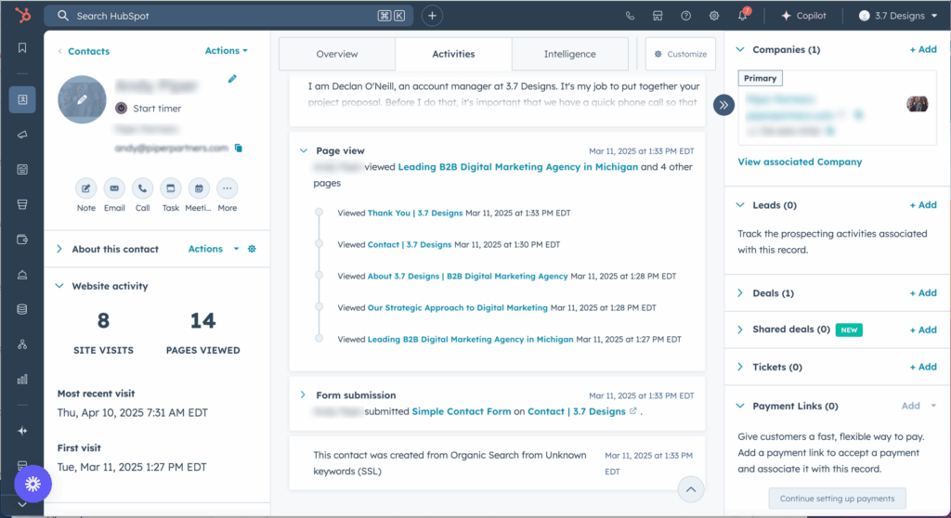Image resolution: width=951 pixels, height=518 pixels.
Task: Click the Copilot sparkle button
Action: [x=803, y=16]
